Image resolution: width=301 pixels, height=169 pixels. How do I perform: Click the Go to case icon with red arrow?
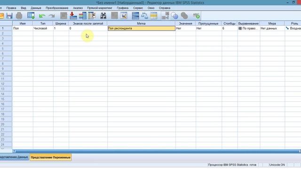coord(73,15)
